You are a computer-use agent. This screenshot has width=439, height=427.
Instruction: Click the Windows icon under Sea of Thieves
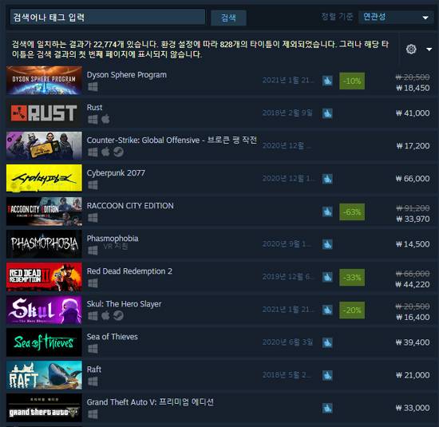click(x=93, y=349)
